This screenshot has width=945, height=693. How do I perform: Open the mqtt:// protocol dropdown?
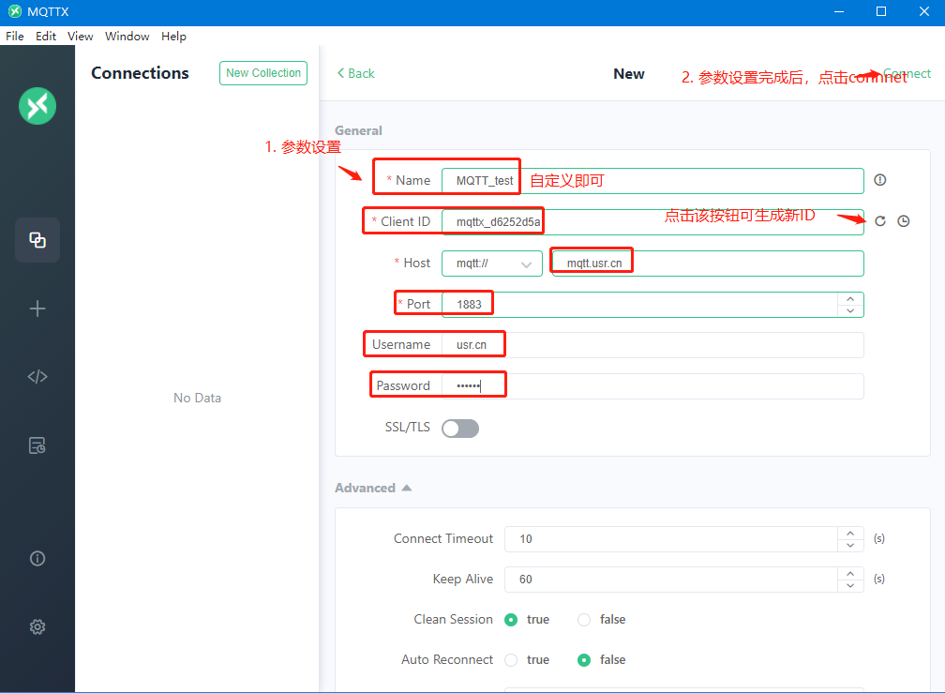click(492, 264)
